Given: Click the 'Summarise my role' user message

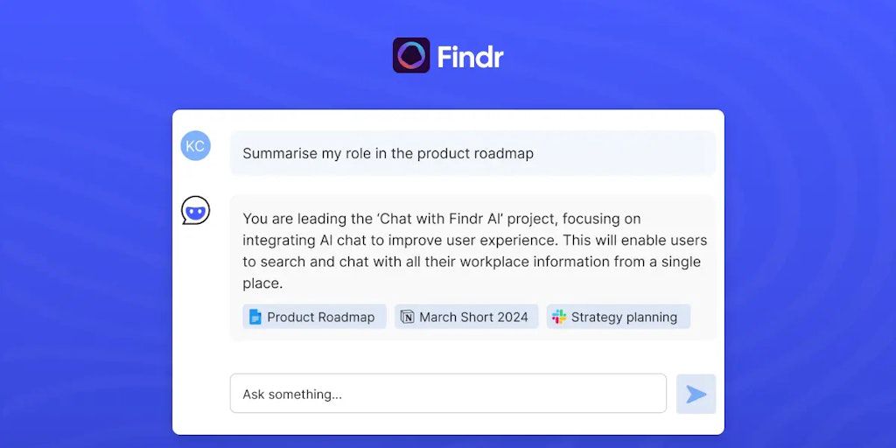Looking at the screenshot, I should (x=388, y=154).
